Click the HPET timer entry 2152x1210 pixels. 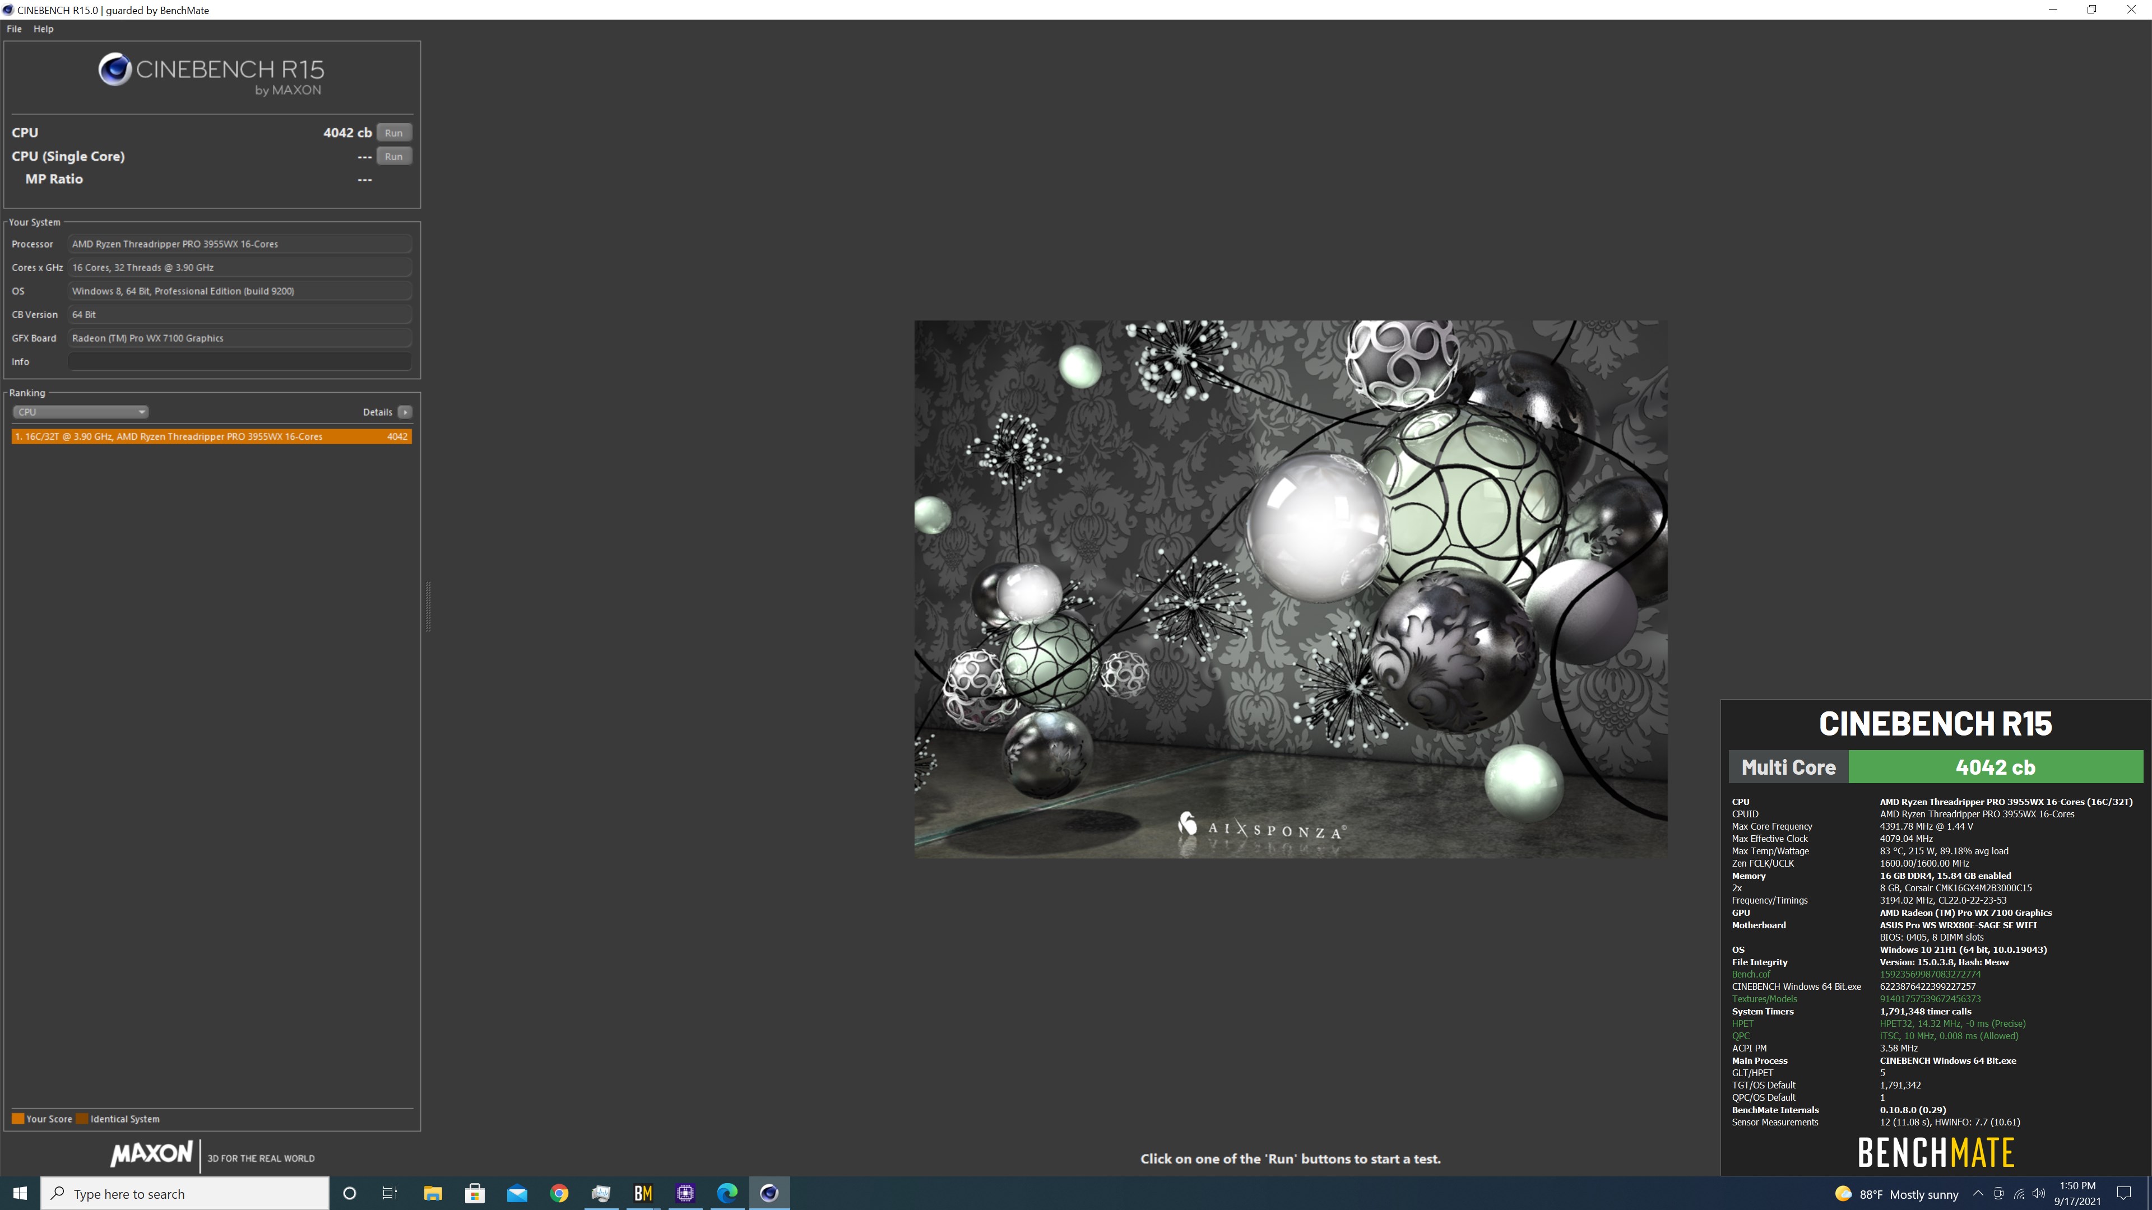pos(1743,1024)
